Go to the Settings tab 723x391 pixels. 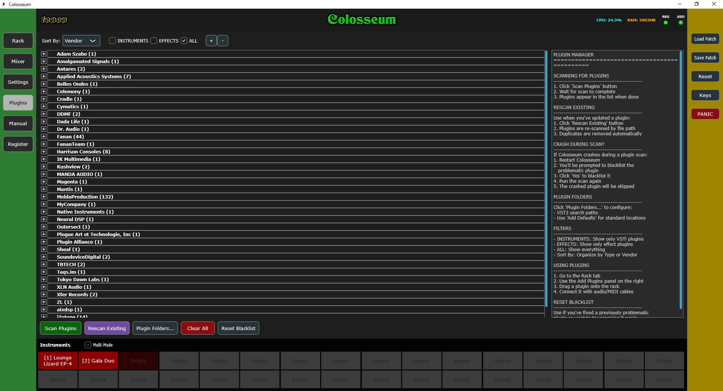coord(18,82)
